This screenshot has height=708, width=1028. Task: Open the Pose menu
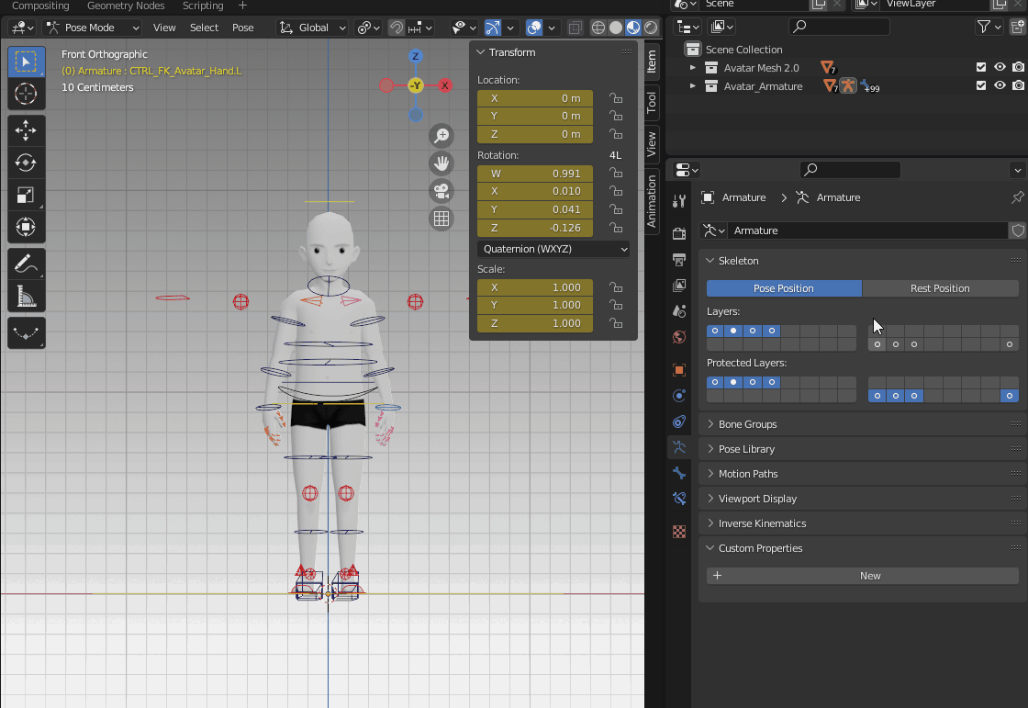(242, 28)
